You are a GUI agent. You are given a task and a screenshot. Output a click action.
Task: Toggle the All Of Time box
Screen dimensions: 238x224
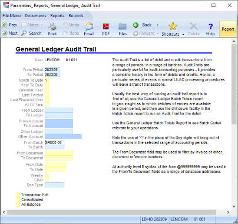pos(47,105)
